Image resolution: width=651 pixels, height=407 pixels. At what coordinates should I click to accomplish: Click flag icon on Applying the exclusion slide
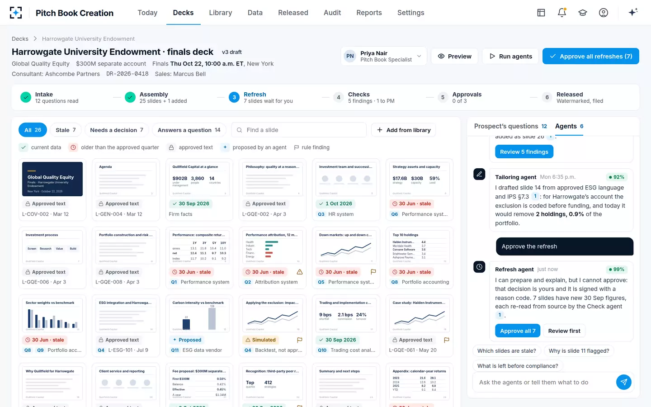[300, 340]
